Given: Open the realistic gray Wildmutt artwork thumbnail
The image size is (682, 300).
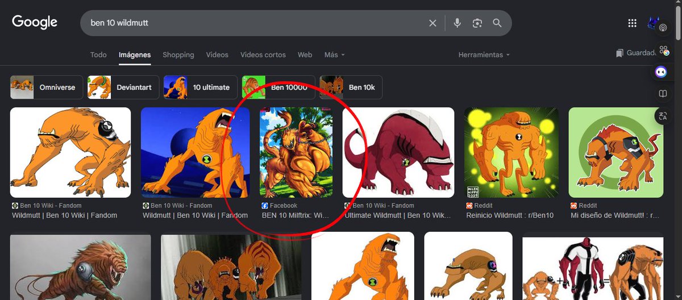Looking at the screenshot, I should (81, 267).
